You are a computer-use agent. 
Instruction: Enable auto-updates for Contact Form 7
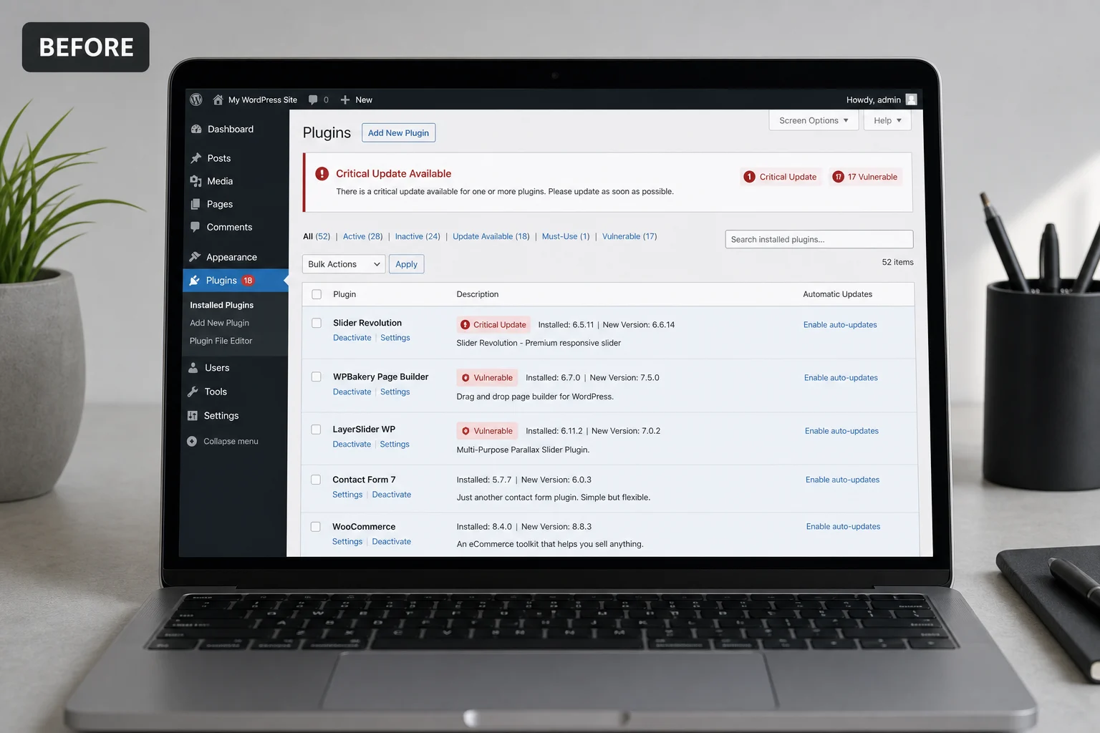(x=842, y=480)
